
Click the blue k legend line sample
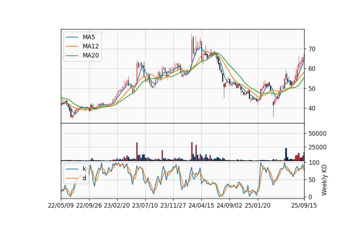tap(72, 169)
